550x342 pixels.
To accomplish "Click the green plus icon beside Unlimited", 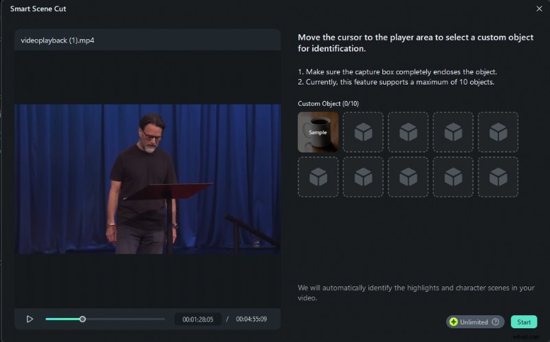I will click(x=454, y=322).
